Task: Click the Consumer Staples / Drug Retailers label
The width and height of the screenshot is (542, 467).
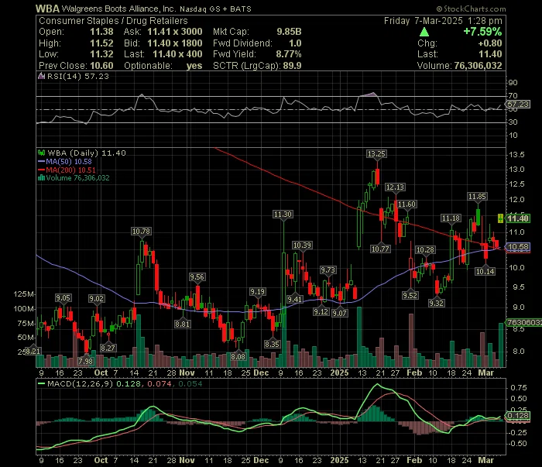Action: point(113,21)
